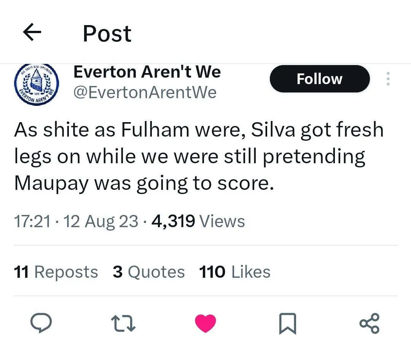The height and width of the screenshot is (347, 411).
Task: Open the Everton Aren't We profile picture
Action: [x=37, y=84]
